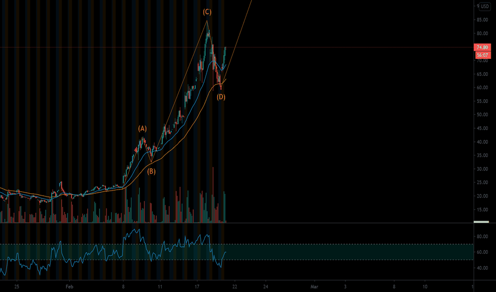Image resolution: width=496 pixels, height=292 pixels.
Task: Click the 74.80 current price label
Action: 482,47
